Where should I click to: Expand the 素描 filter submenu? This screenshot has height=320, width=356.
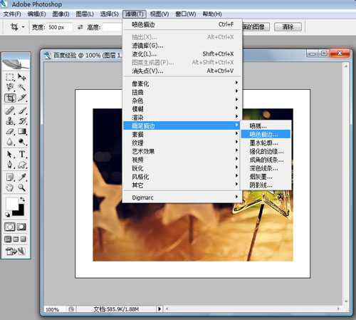[x=182, y=134]
